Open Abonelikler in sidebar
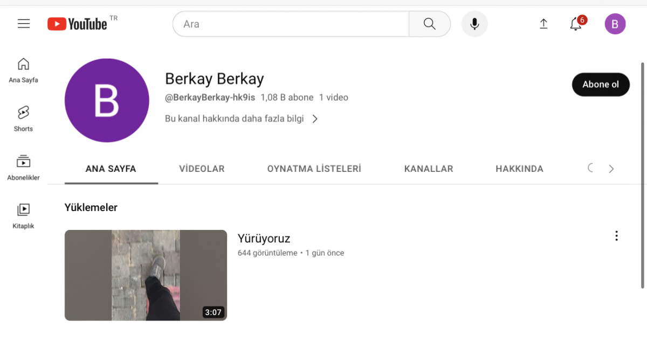 point(23,167)
